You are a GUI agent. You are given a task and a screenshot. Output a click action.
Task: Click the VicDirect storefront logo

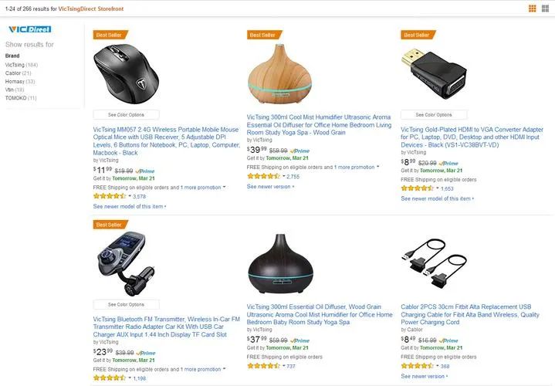pos(30,29)
